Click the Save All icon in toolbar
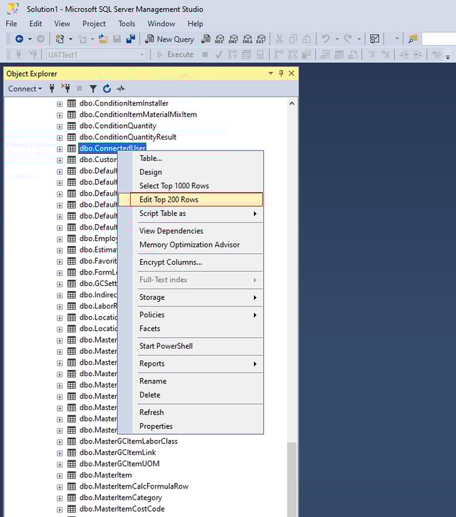 [x=131, y=39]
